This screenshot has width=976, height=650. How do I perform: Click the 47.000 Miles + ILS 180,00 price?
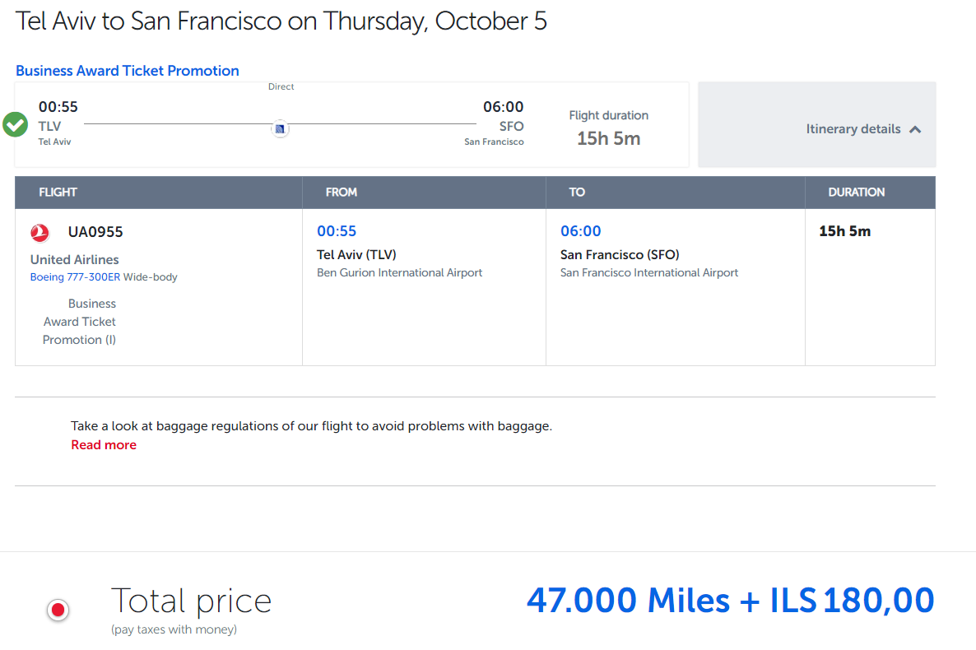coord(730,600)
